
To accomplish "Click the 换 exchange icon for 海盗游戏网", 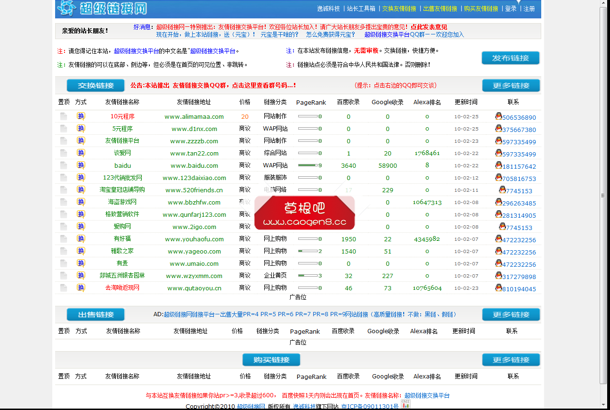I will 81,202.
